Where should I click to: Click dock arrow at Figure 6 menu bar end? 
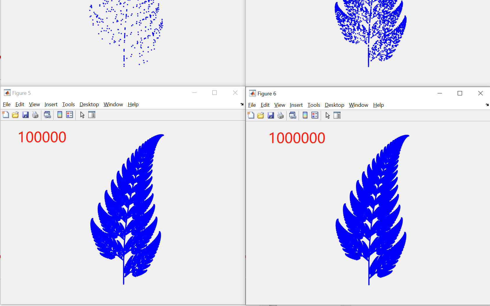487,105
